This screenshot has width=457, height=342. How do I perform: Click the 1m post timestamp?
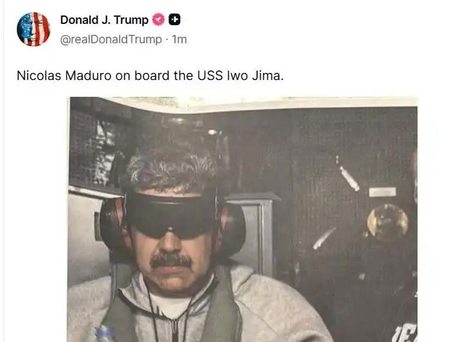click(179, 39)
